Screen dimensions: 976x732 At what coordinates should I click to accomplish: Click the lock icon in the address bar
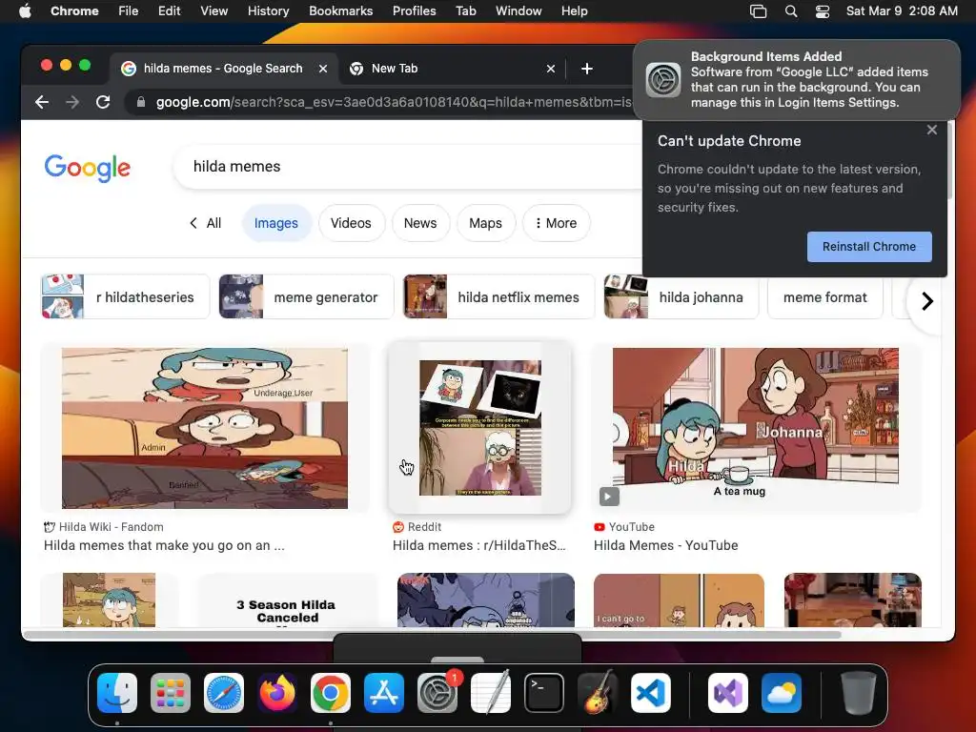[x=141, y=102]
